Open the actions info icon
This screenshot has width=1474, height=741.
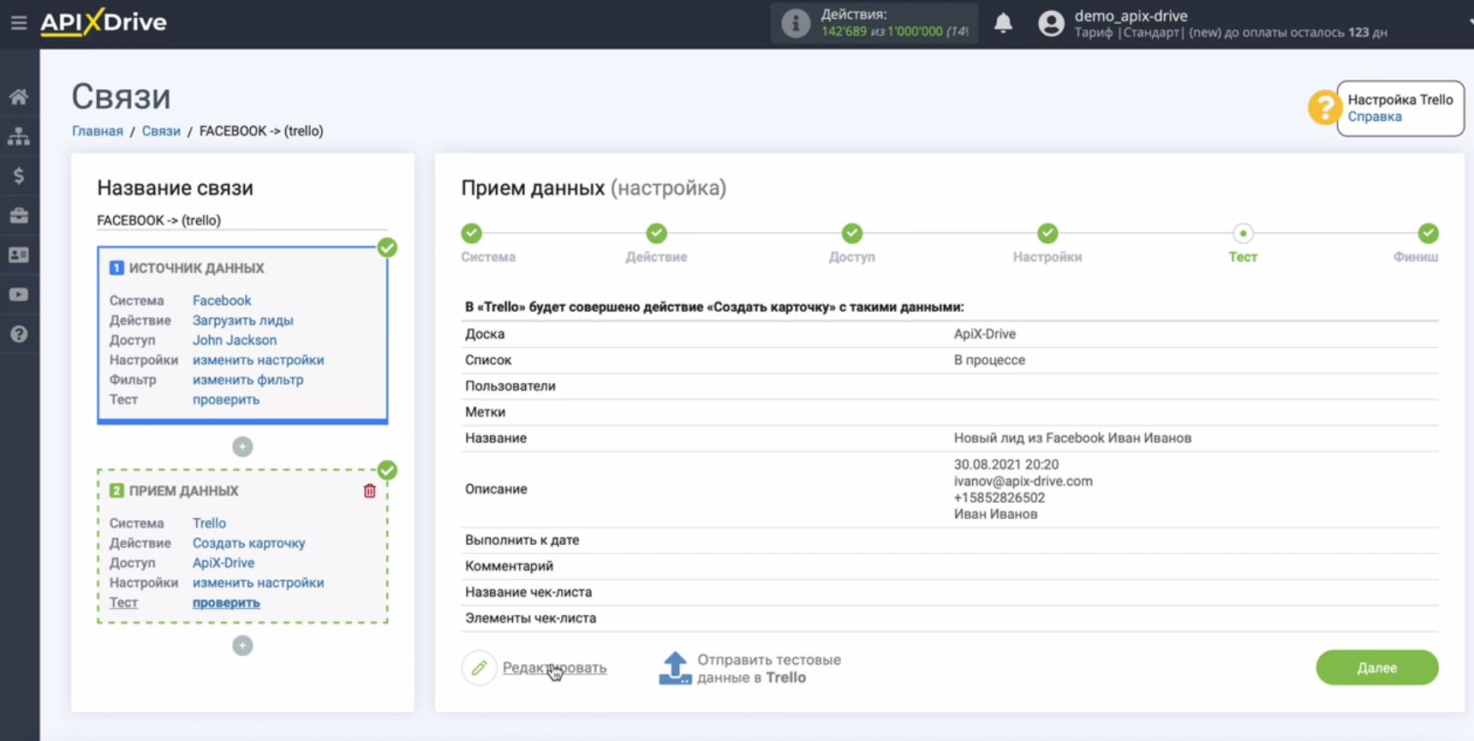(796, 23)
